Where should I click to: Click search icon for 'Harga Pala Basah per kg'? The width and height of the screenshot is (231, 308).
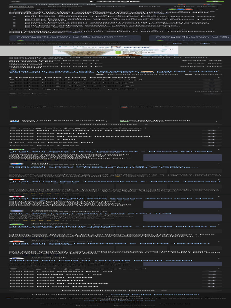(212, 271)
